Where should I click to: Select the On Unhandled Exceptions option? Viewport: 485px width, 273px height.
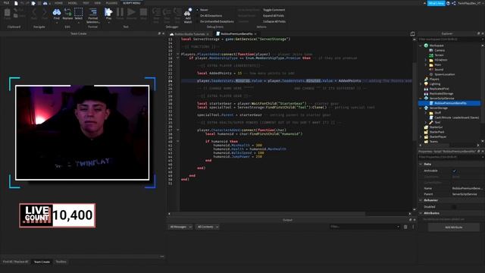214,21
